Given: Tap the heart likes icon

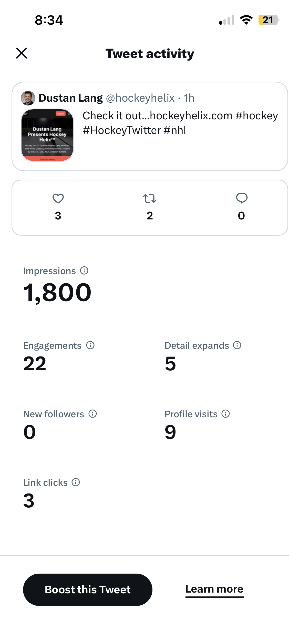Looking at the screenshot, I should (58, 198).
